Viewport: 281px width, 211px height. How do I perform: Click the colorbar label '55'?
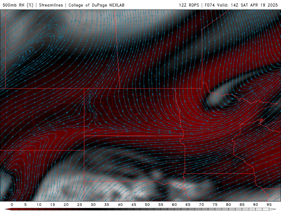(x=161, y=205)
